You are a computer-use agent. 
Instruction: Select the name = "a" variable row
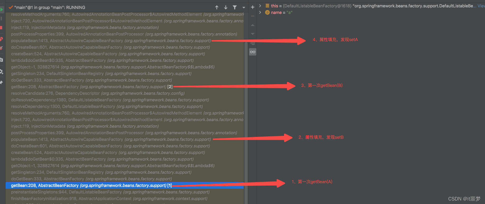[371, 12]
